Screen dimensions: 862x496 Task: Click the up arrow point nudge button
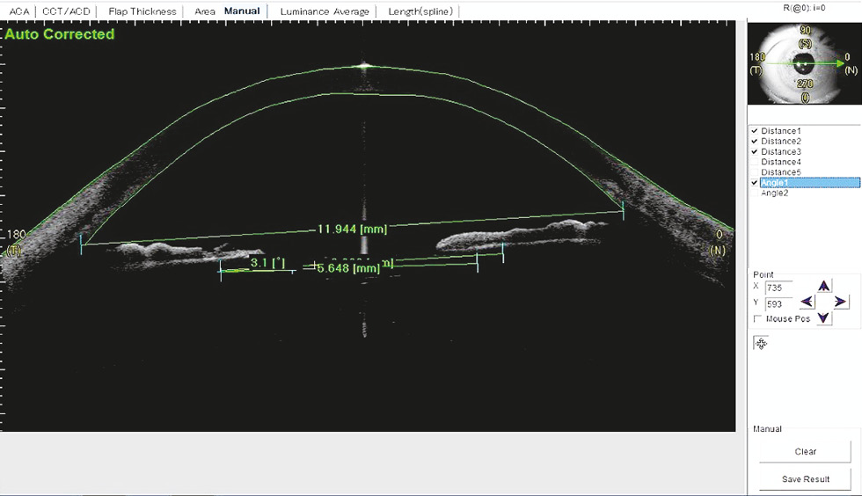823,286
